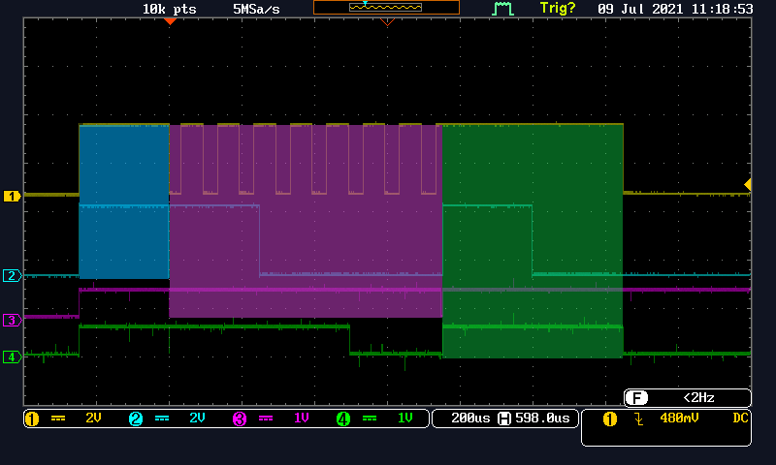Click the 598.0us horizontal delay value
The width and height of the screenshot is (776, 465).
pyautogui.click(x=542, y=418)
